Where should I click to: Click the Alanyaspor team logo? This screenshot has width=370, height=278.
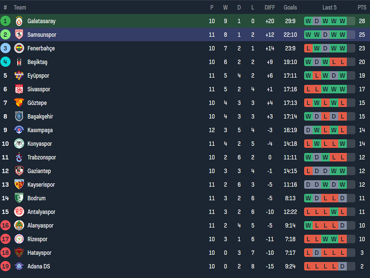coord(19,225)
